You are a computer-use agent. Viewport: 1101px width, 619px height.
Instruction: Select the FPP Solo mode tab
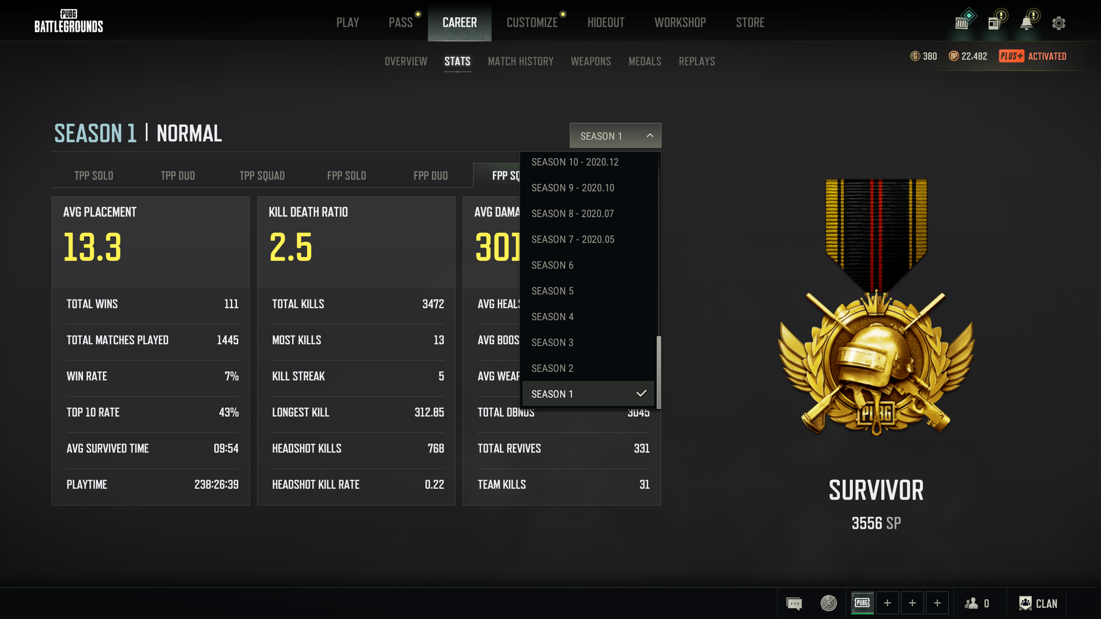tap(347, 175)
